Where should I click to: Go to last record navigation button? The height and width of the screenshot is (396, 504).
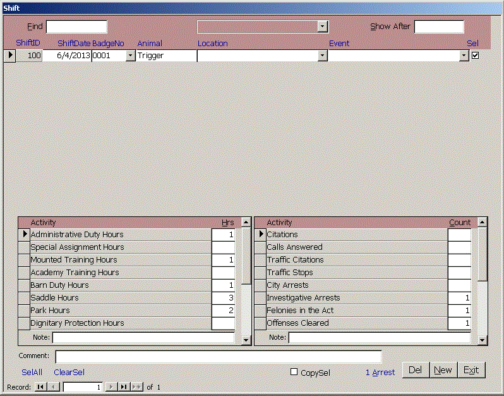124,387
